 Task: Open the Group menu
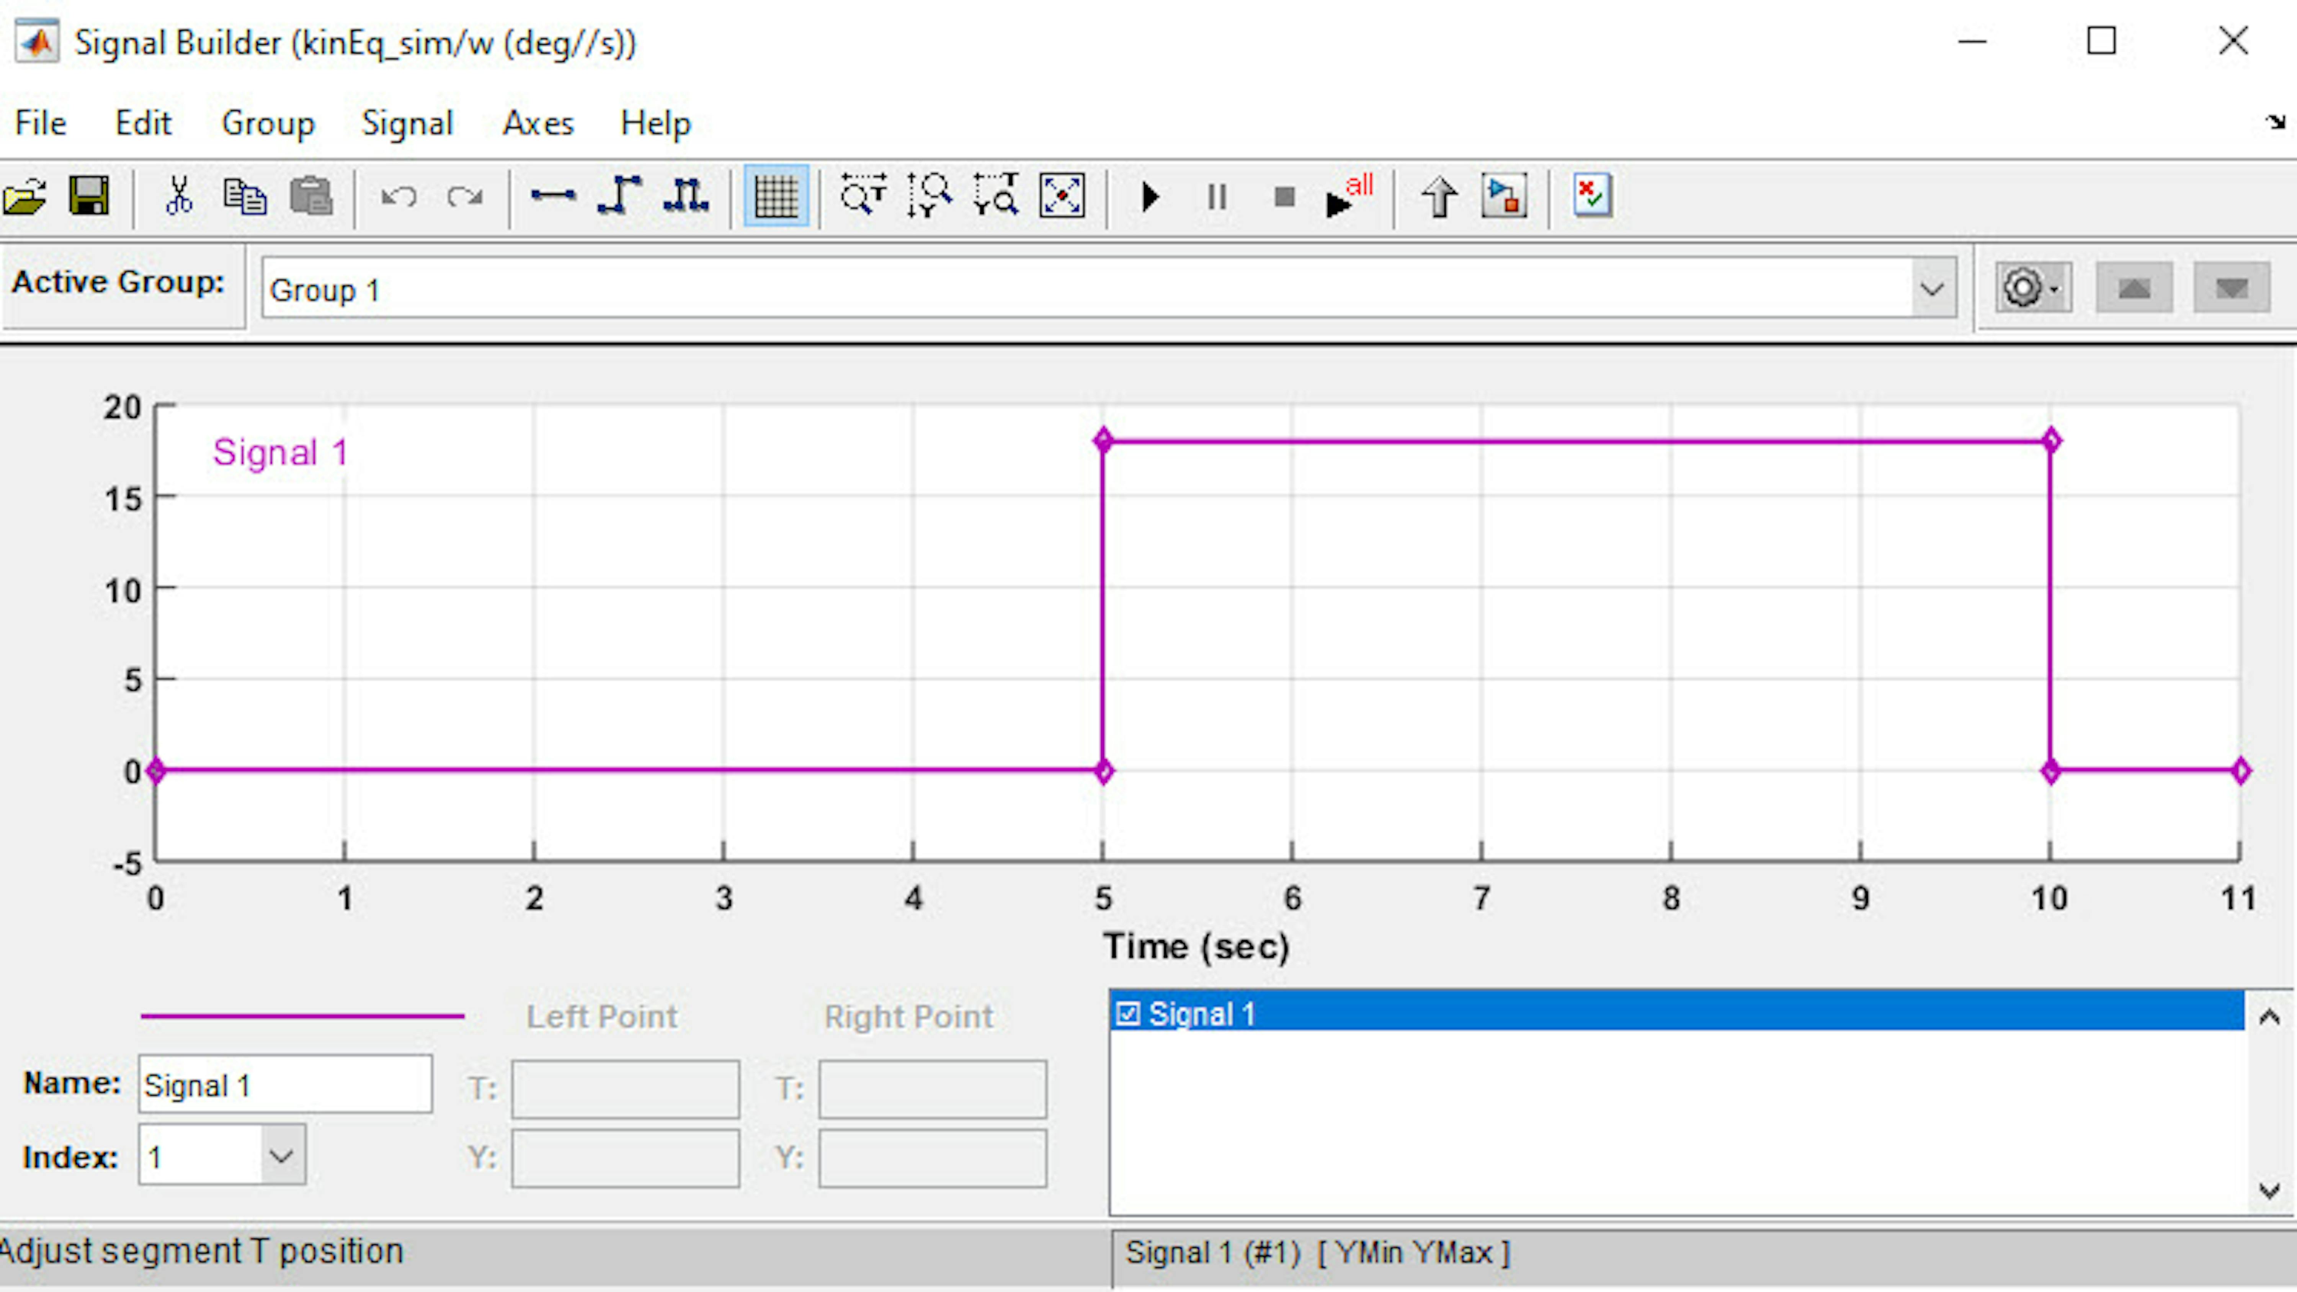(x=268, y=123)
